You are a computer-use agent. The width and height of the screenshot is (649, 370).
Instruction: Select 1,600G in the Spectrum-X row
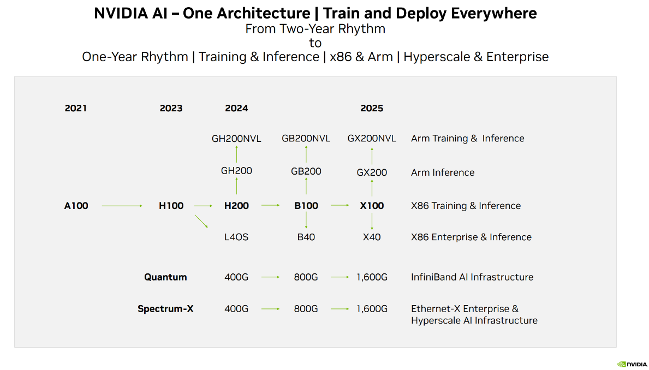[372, 309]
